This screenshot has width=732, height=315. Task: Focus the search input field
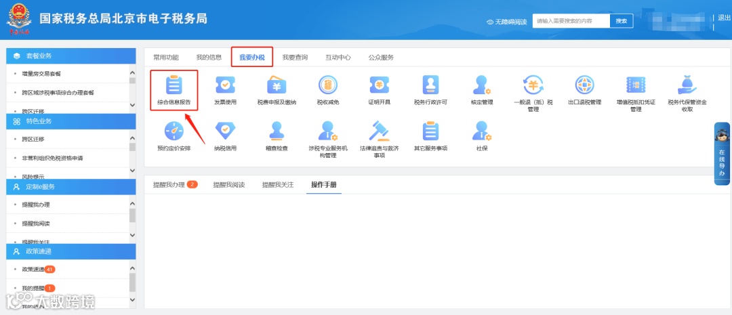tap(571, 21)
